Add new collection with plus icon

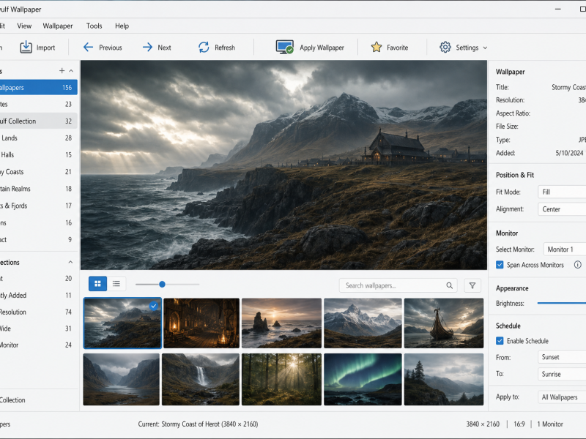[x=62, y=70]
